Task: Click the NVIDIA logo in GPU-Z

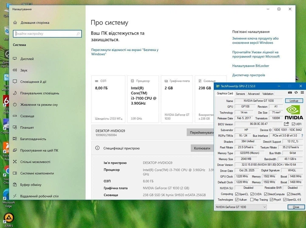Action: pos(294,112)
